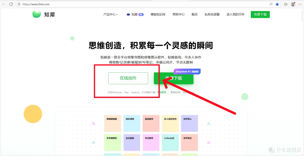The height and width of the screenshot is (156, 304).
Task: Select the 待办清单 feature card
Action: 132,123
